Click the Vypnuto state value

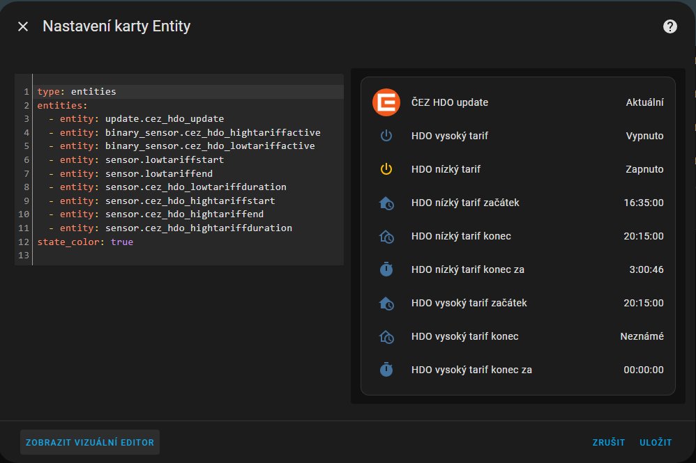(x=644, y=136)
